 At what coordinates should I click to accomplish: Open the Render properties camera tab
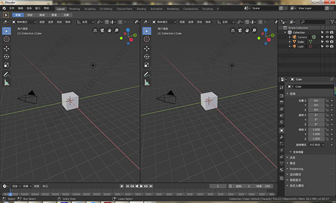tap(282, 96)
